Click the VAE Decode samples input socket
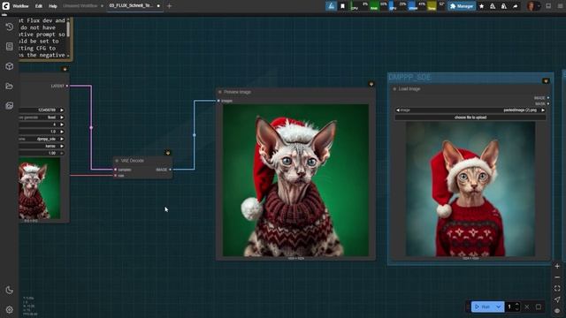Viewport: 566px width, 318px height. 116,170
